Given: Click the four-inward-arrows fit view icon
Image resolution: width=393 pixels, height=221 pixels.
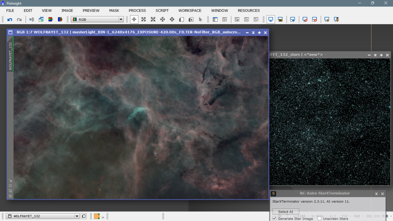Looking at the screenshot, I should click(x=163, y=19).
